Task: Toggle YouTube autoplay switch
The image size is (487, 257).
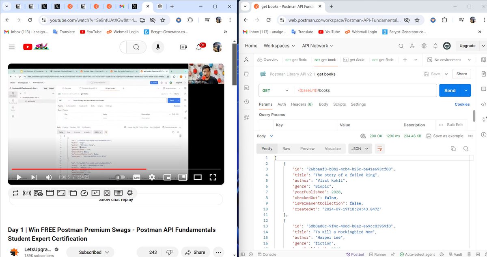Action: pos(120,177)
